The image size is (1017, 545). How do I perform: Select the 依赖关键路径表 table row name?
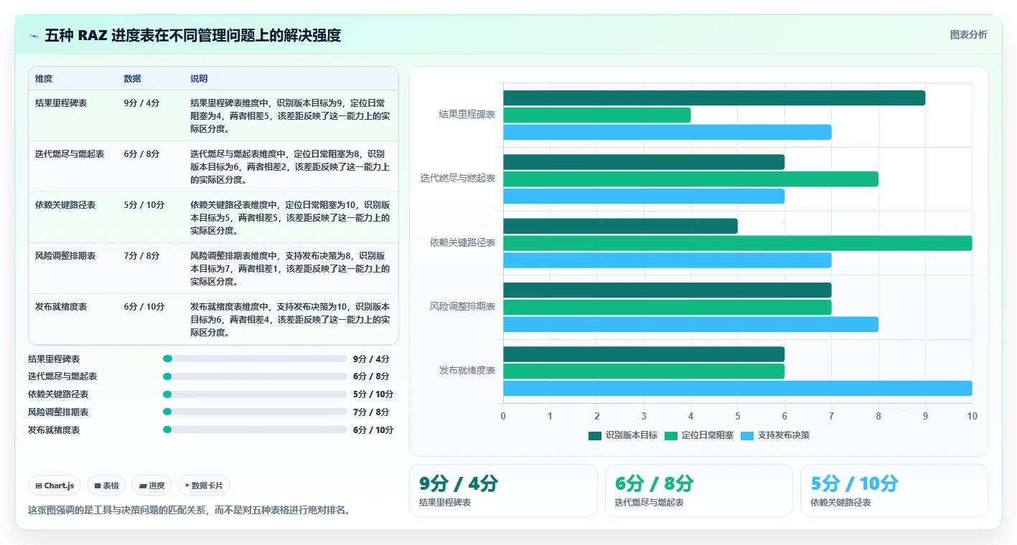click(65, 204)
